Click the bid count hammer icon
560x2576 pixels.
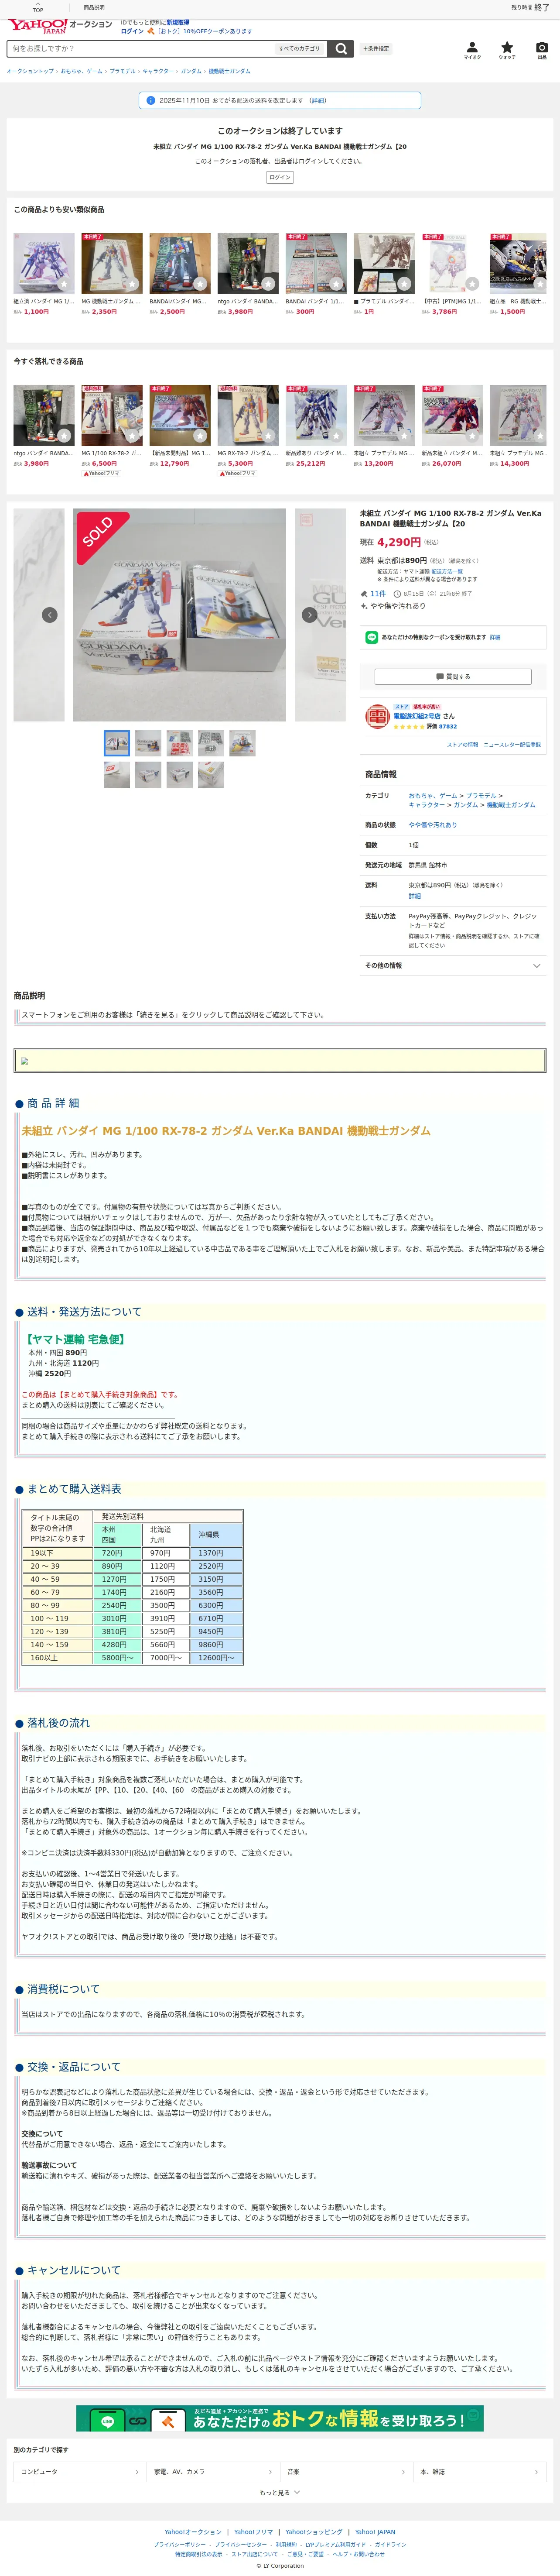pyautogui.click(x=364, y=594)
